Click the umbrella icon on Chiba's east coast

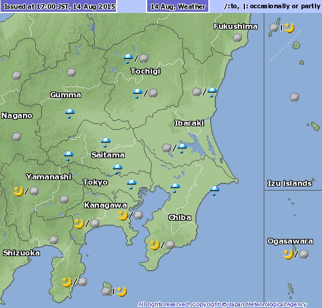(215, 191)
